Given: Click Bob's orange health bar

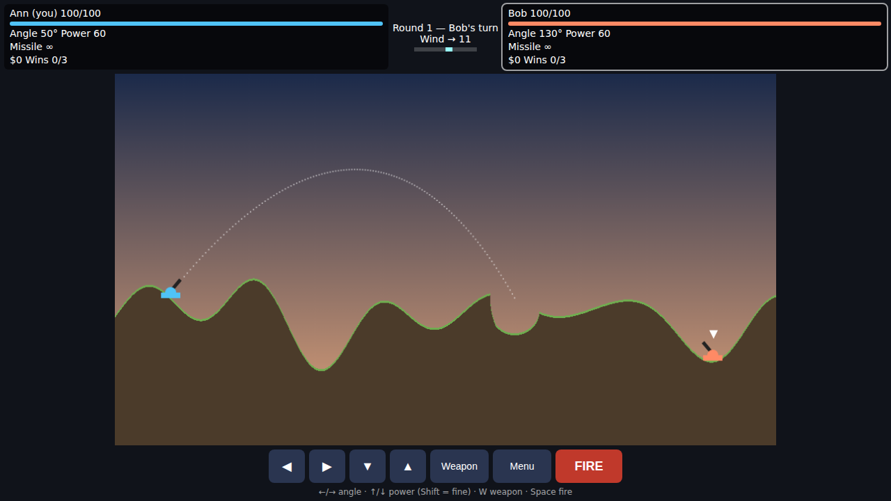Looking at the screenshot, I should (695, 24).
